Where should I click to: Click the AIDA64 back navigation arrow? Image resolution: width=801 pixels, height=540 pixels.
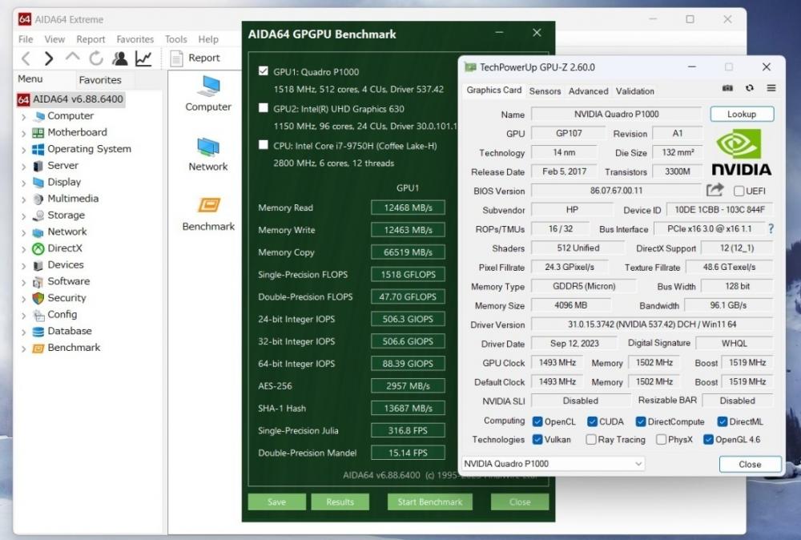(x=26, y=58)
